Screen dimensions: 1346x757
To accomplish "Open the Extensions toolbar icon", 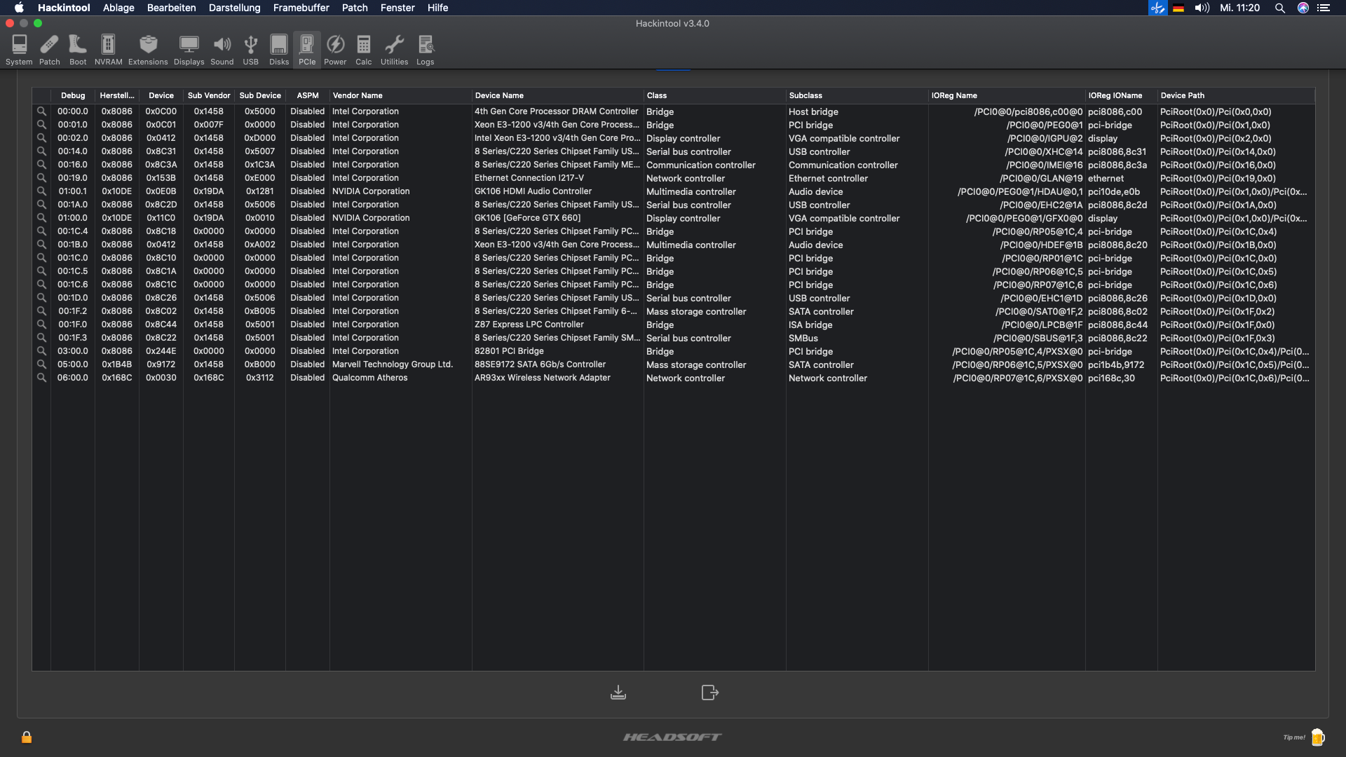I will click(x=148, y=50).
